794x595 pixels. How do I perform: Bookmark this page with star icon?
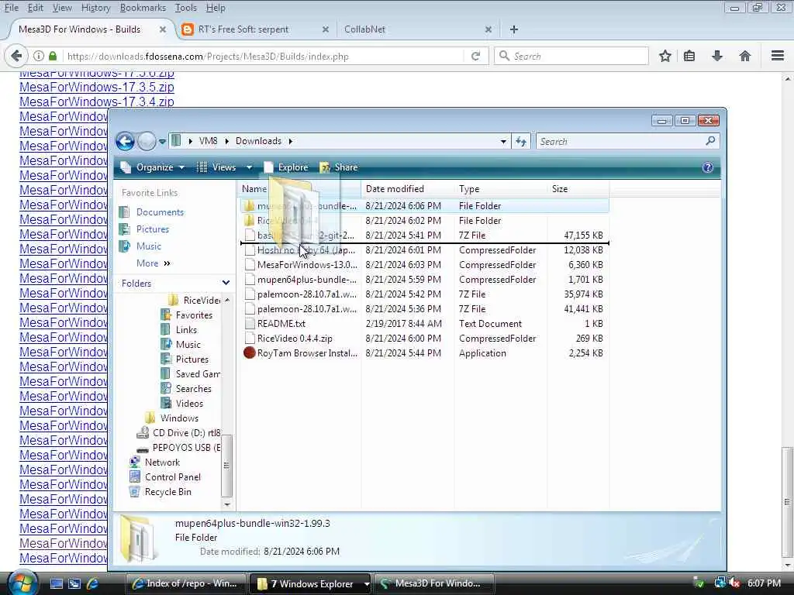pos(665,56)
